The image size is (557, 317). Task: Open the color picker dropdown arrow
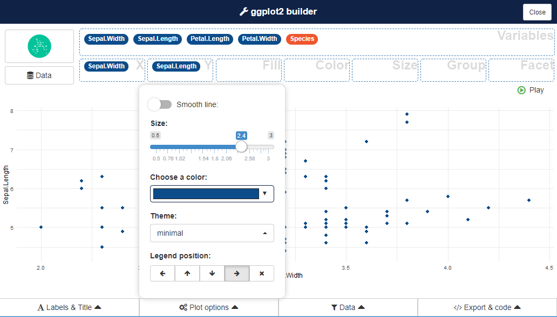point(264,193)
